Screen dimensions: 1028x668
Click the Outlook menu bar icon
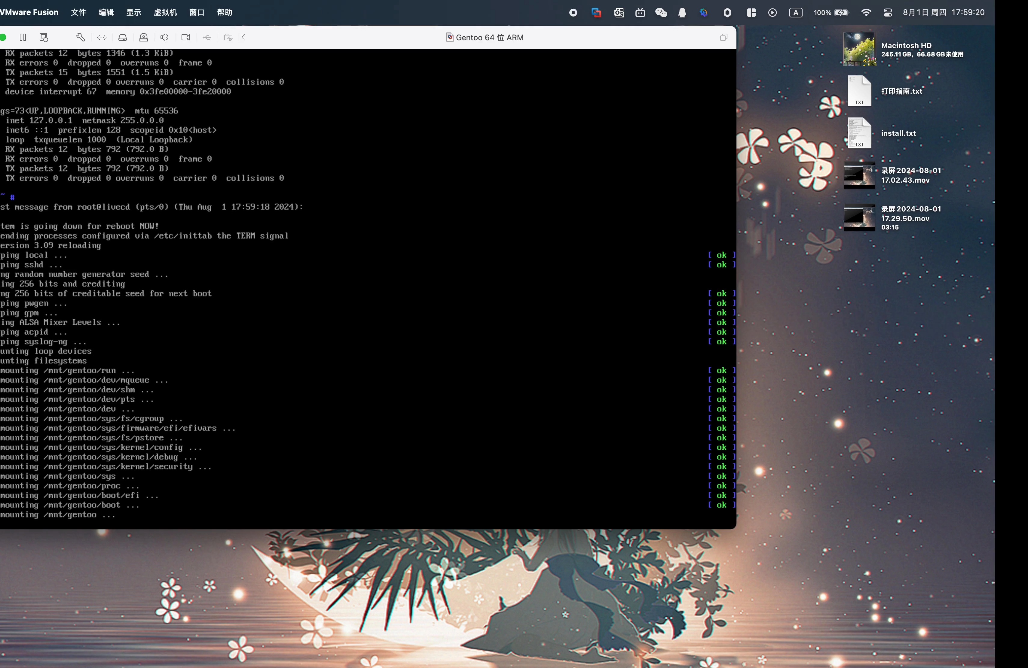[619, 13]
